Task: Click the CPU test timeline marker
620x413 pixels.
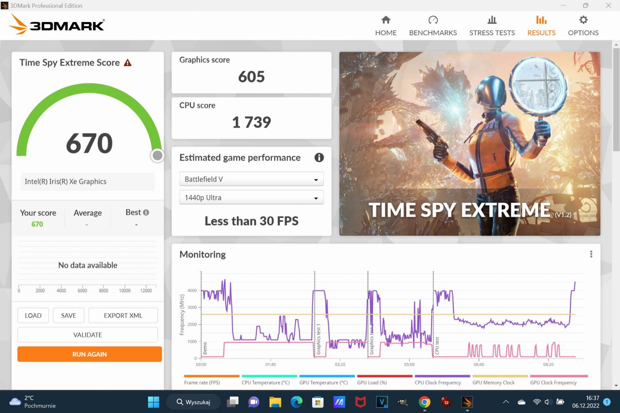Action: click(x=437, y=346)
